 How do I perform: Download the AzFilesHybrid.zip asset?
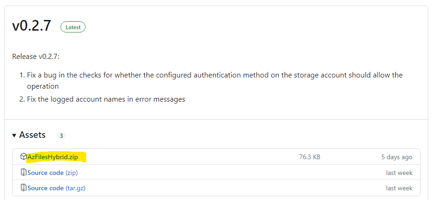[x=53, y=157]
